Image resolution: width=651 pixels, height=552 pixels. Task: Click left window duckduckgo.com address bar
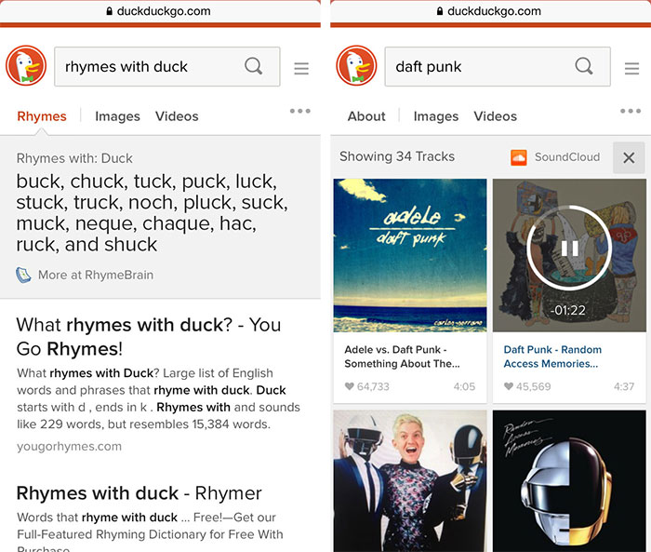pyautogui.click(x=160, y=11)
